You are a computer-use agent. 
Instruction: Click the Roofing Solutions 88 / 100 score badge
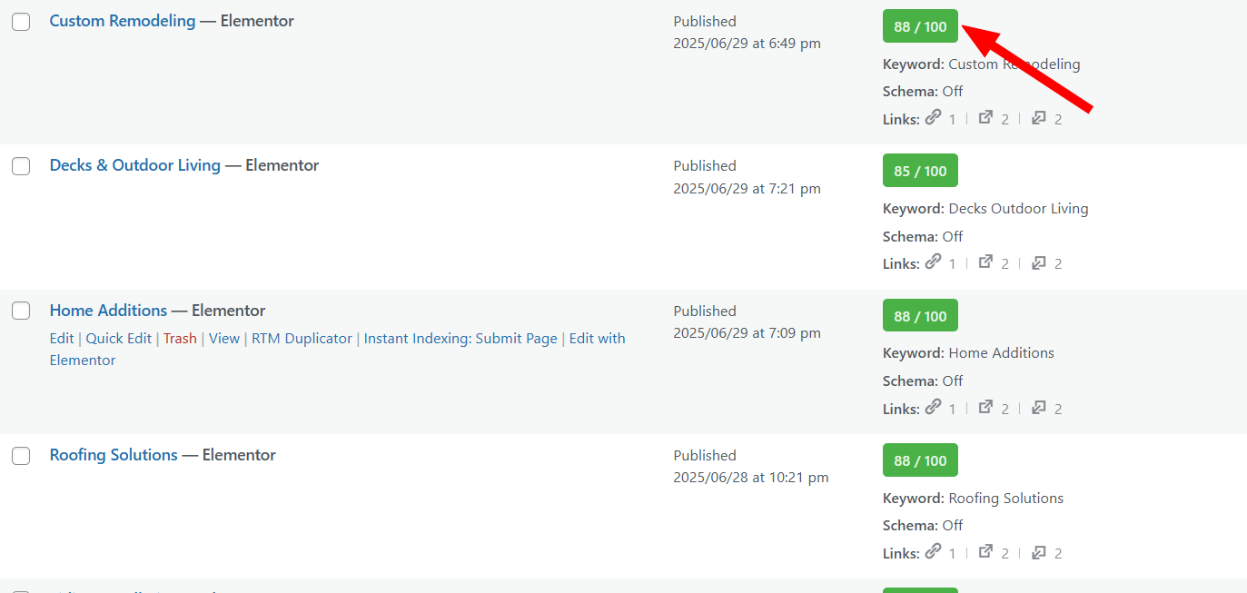[x=920, y=461]
